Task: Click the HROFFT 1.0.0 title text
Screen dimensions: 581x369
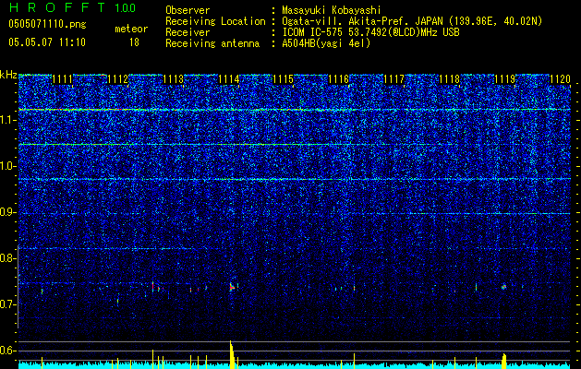Action: point(72,7)
